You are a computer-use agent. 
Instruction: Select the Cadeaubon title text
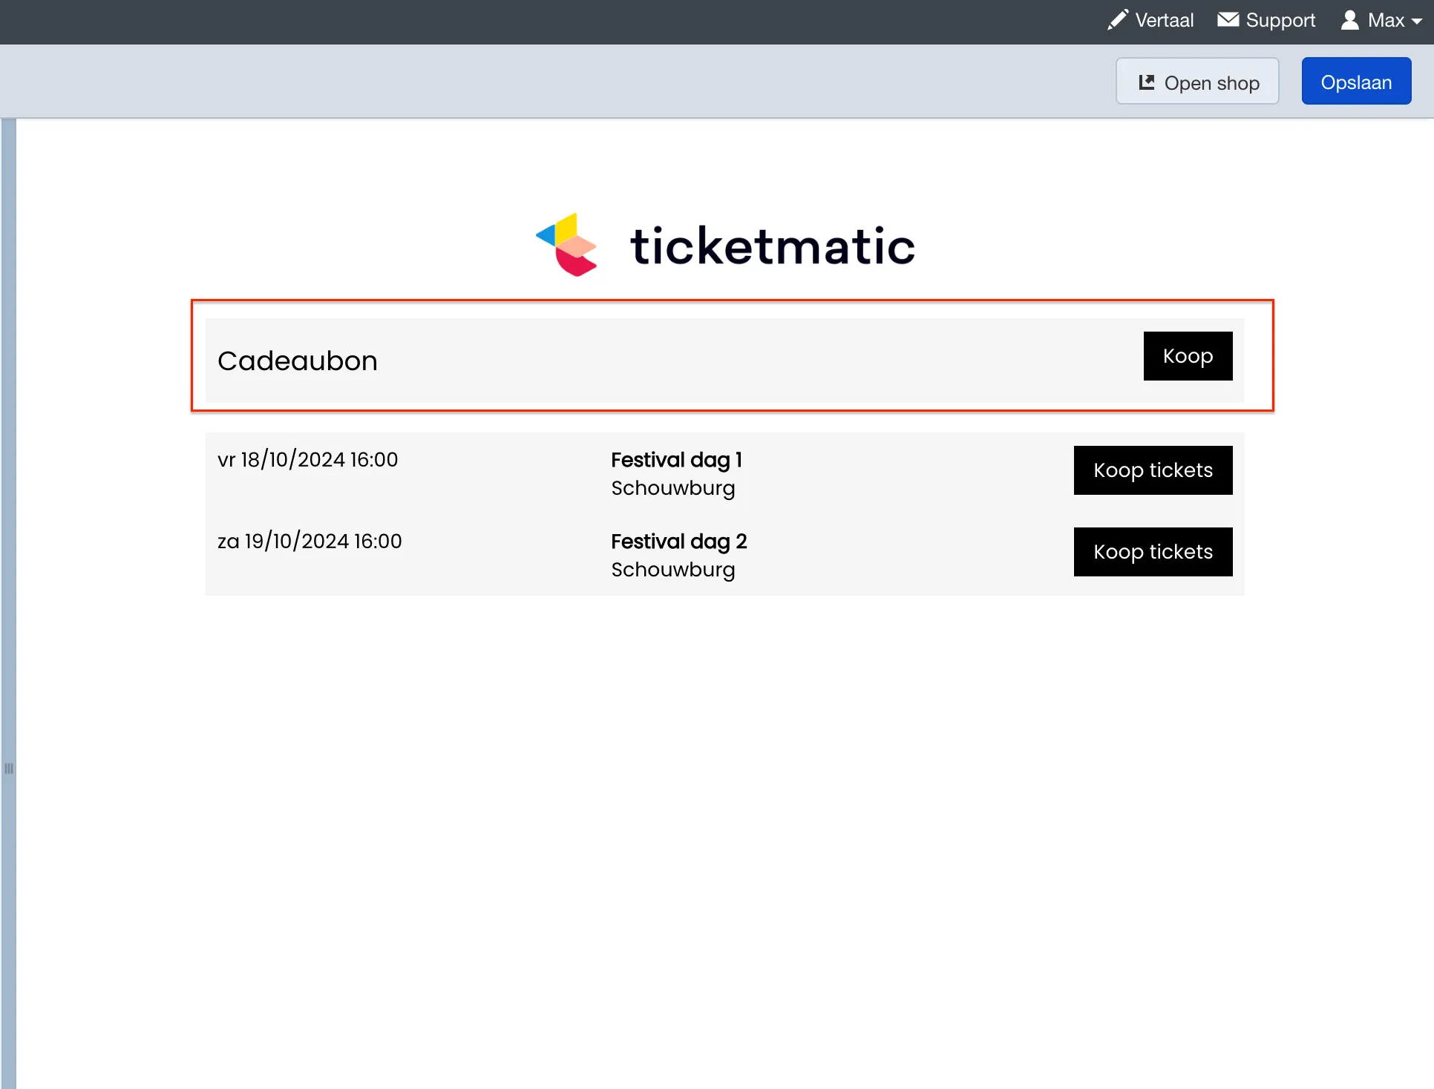click(298, 361)
